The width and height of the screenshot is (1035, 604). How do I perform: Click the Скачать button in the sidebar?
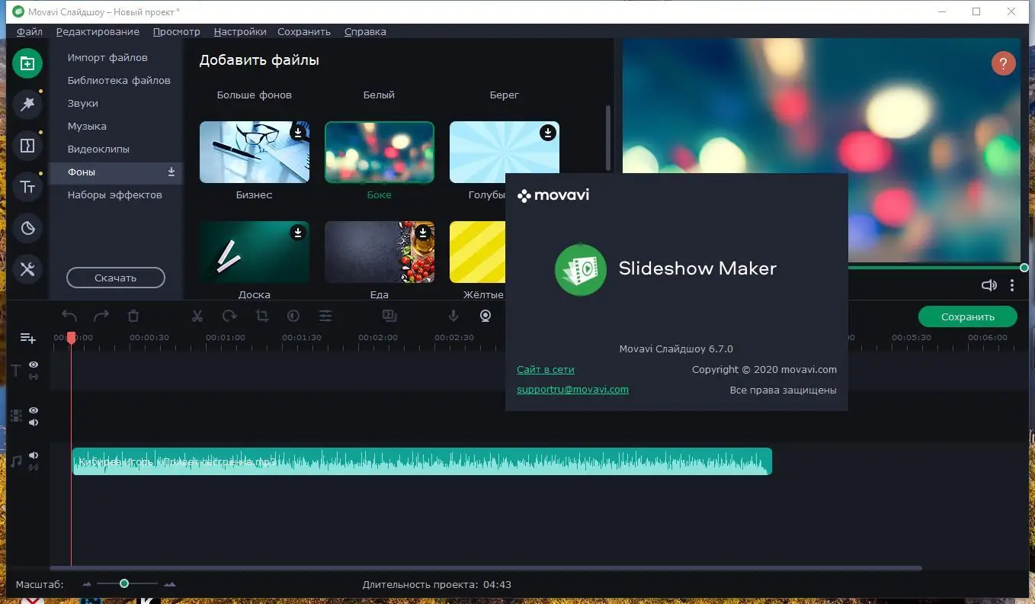coord(115,278)
